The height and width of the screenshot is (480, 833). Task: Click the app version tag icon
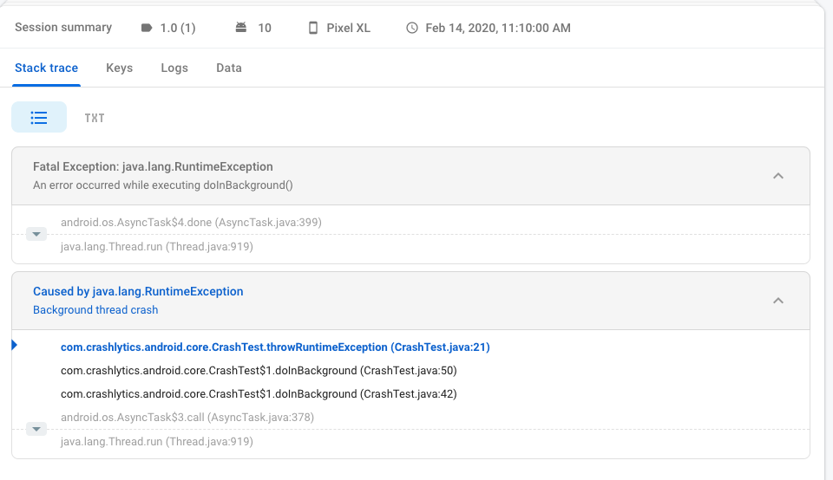tap(147, 28)
